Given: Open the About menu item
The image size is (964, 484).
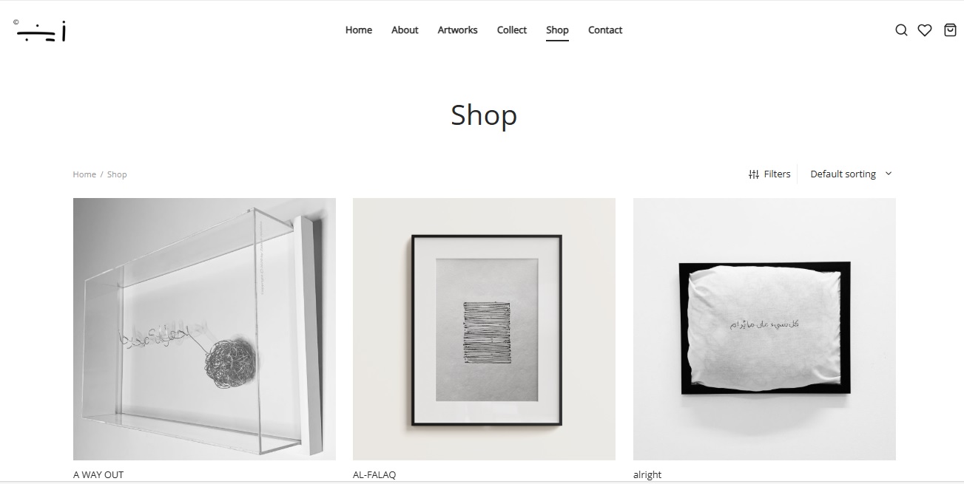Looking at the screenshot, I should pyautogui.click(x=405, y=30).
